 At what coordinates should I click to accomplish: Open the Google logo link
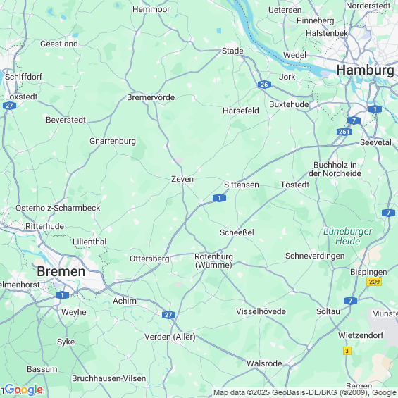(x=24, y=390)
